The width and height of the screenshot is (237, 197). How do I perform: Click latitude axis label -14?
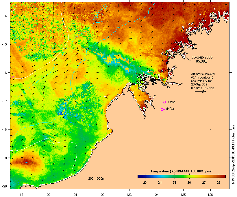point(4,16)
